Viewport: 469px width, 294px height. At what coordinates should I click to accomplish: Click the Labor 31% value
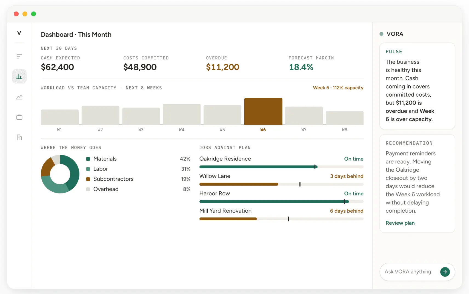tap(186, 169)
